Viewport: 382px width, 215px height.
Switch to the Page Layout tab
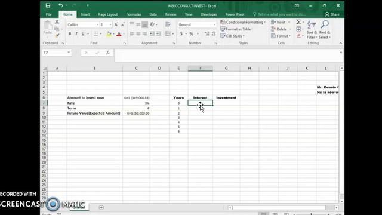point(108,14)
